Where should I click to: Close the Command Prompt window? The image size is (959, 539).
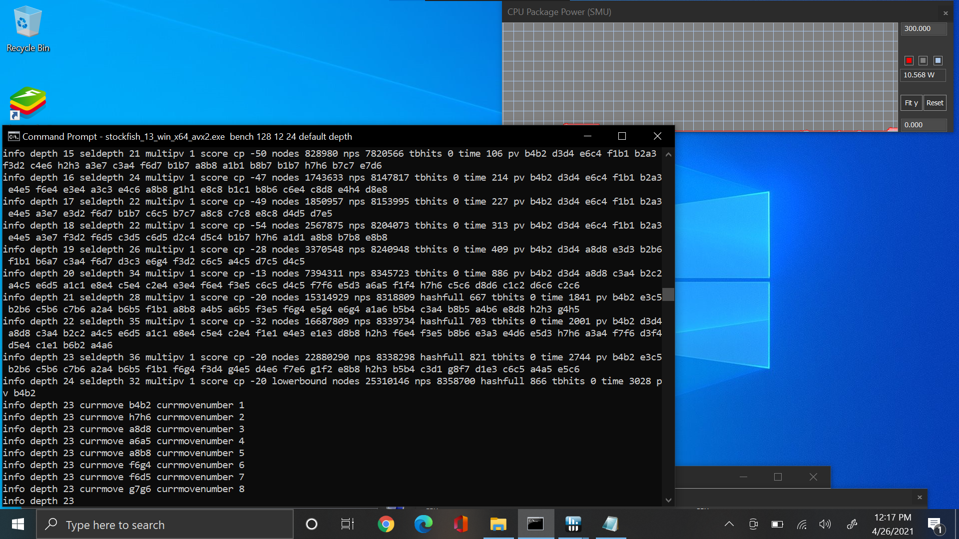tap(657, 136)
